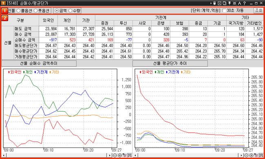Enable the 30초 자동 checkbox
Screen dimensions: 265x159
tap(224, 11)
